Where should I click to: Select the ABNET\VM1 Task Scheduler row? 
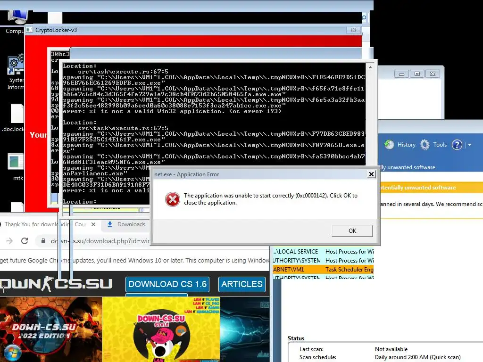pyautogui.click(x=323, y=269)
